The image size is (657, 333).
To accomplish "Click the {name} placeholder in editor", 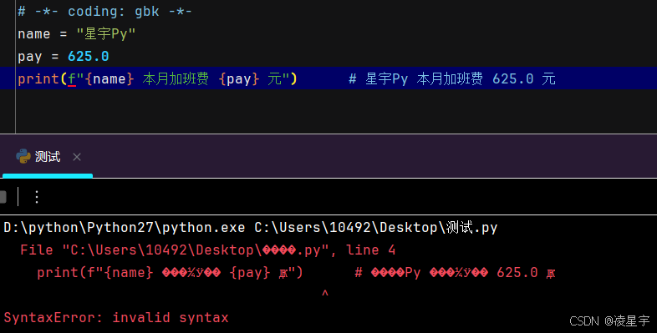I will point(109,78).
